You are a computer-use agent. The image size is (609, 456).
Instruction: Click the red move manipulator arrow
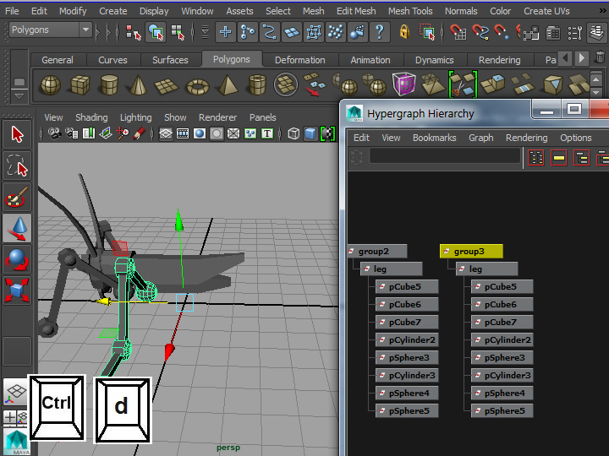(x=169, y=351)
